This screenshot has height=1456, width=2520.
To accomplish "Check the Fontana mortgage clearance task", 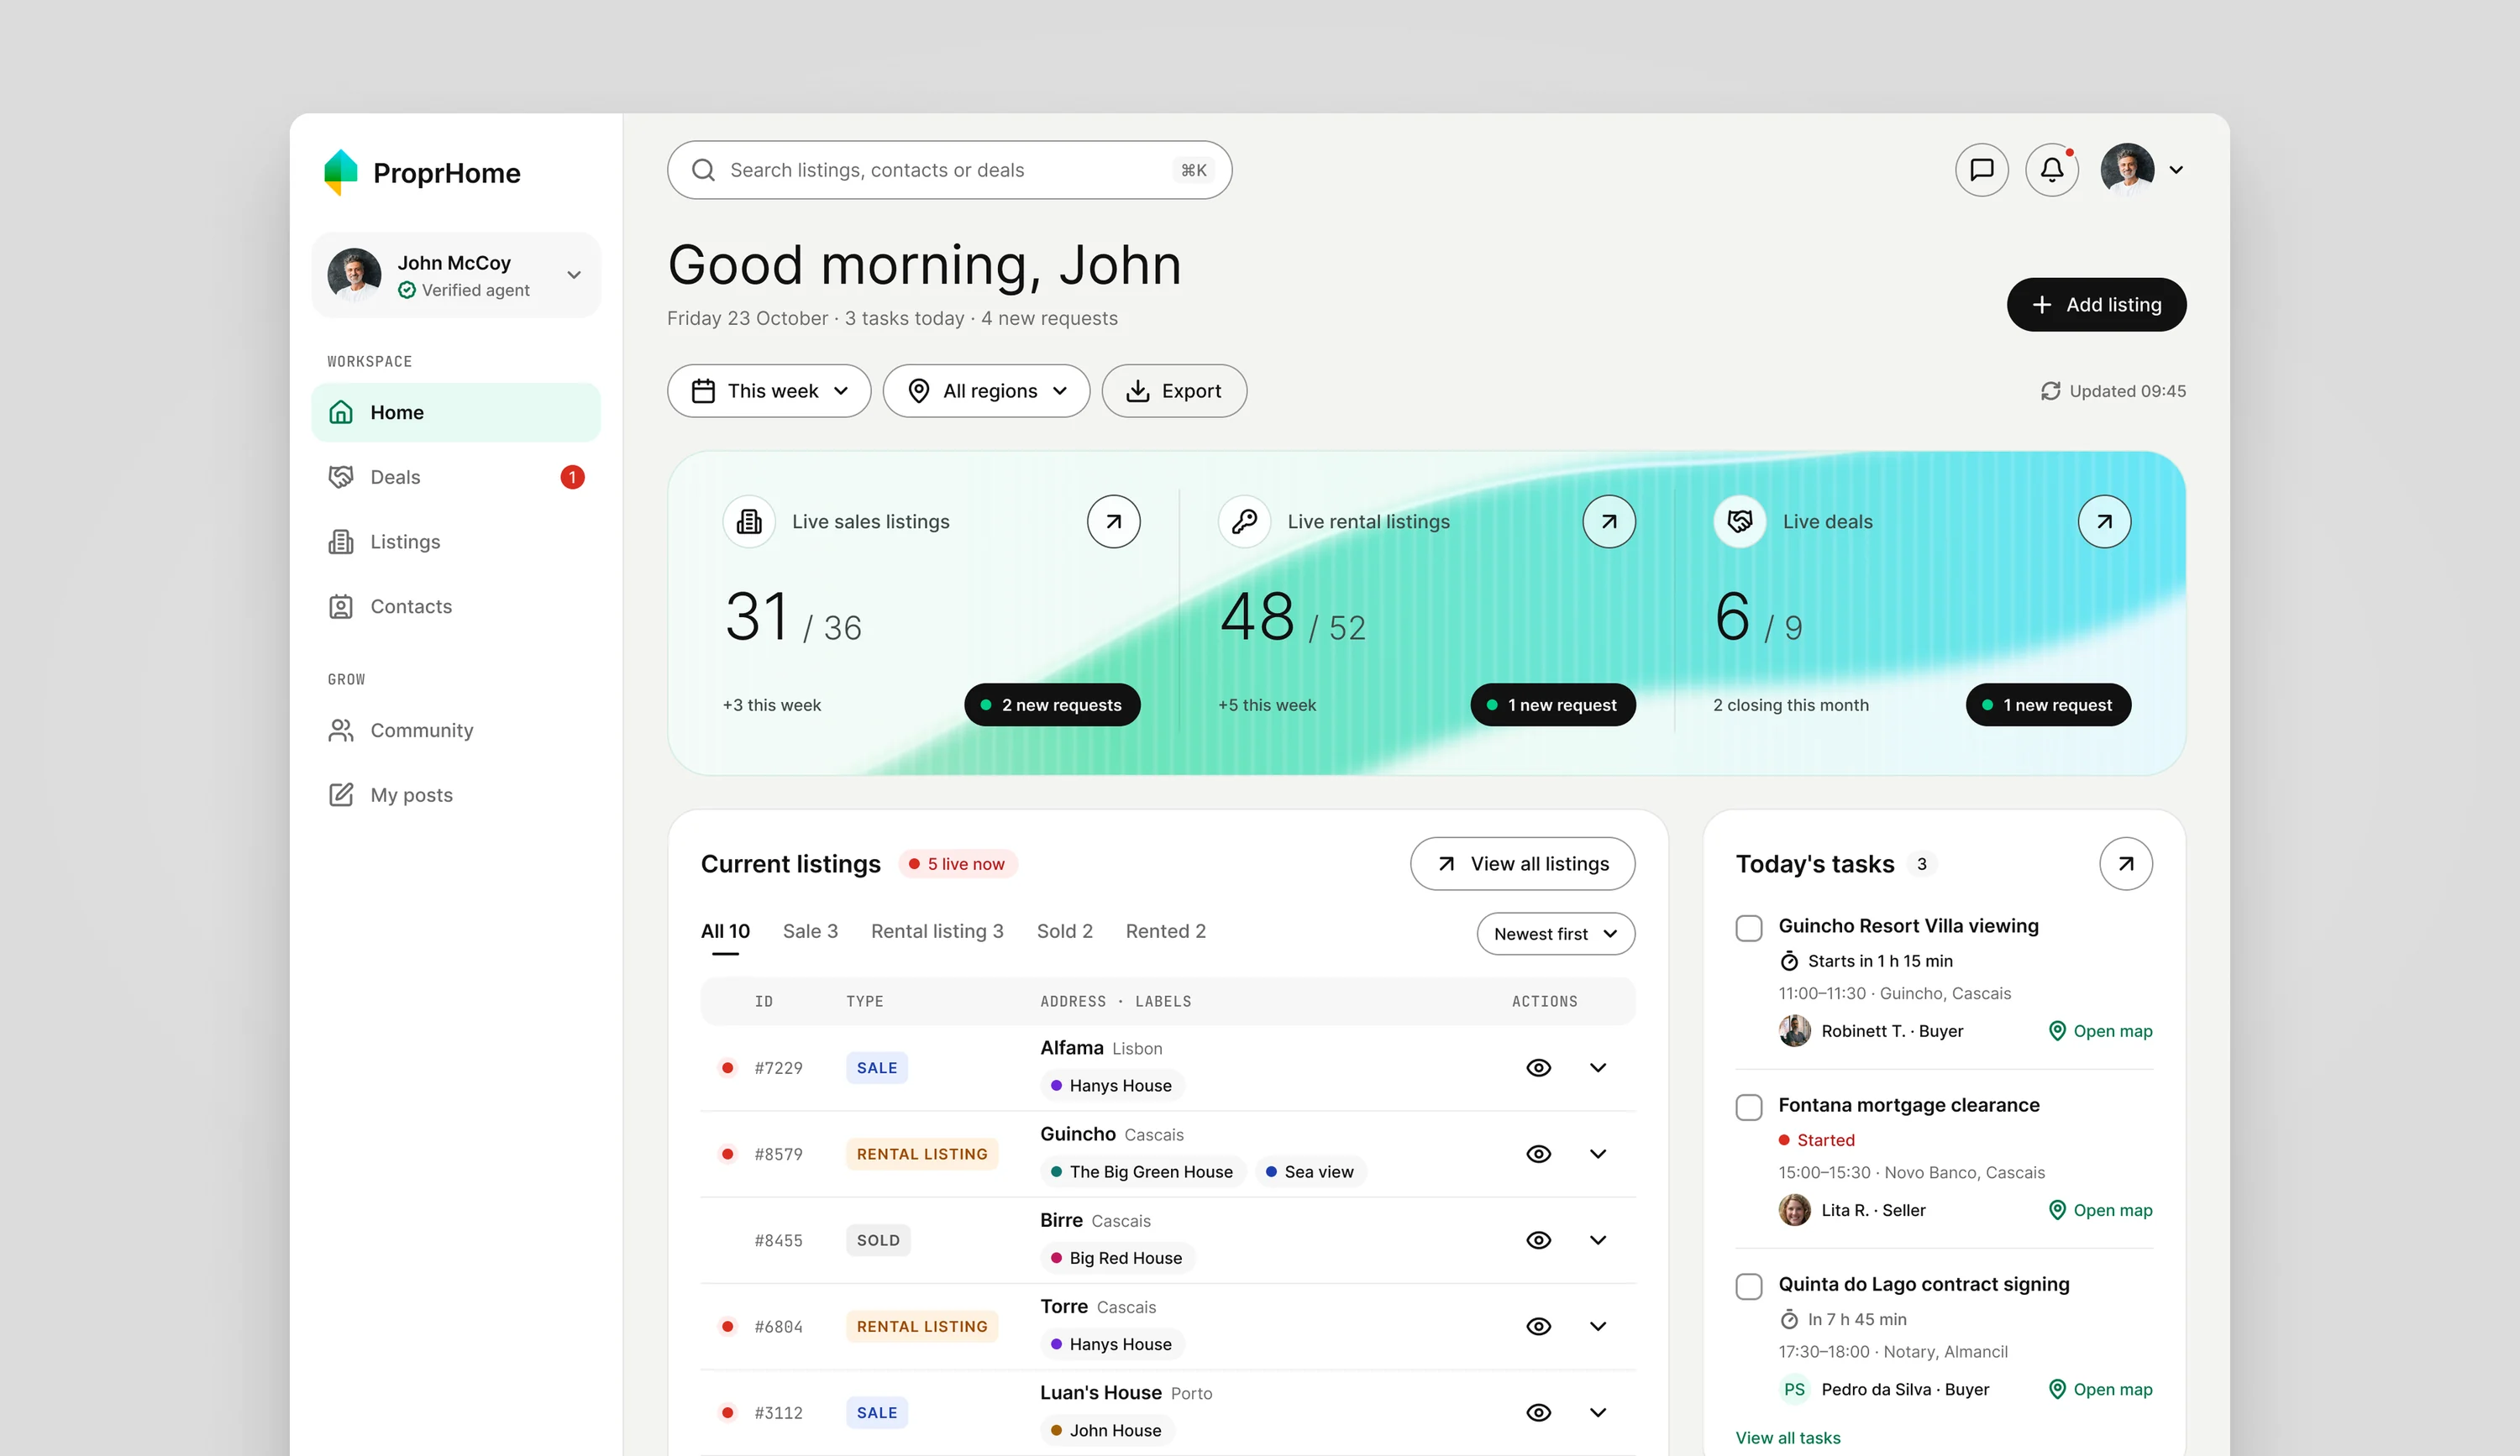I will tap(1748, 1106).
